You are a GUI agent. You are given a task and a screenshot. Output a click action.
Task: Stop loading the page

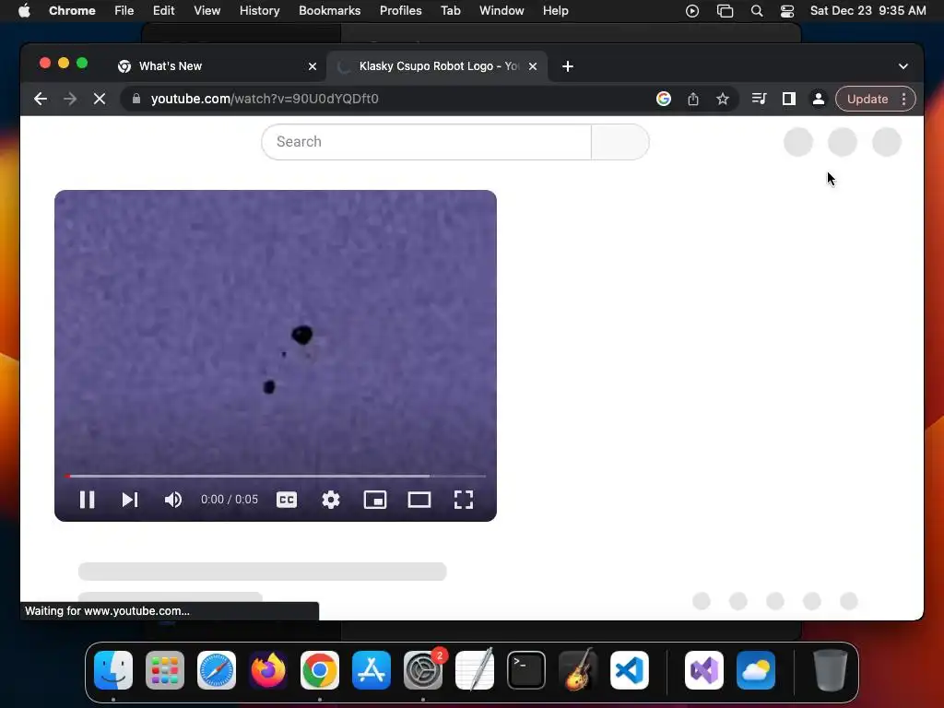coord(100,99)
